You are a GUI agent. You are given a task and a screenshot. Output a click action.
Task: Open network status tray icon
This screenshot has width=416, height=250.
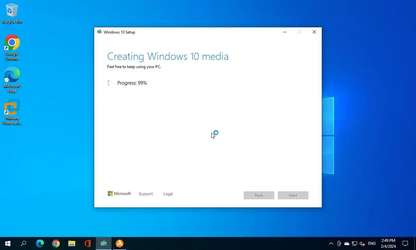pyautogui.click(x=355, y=243)
